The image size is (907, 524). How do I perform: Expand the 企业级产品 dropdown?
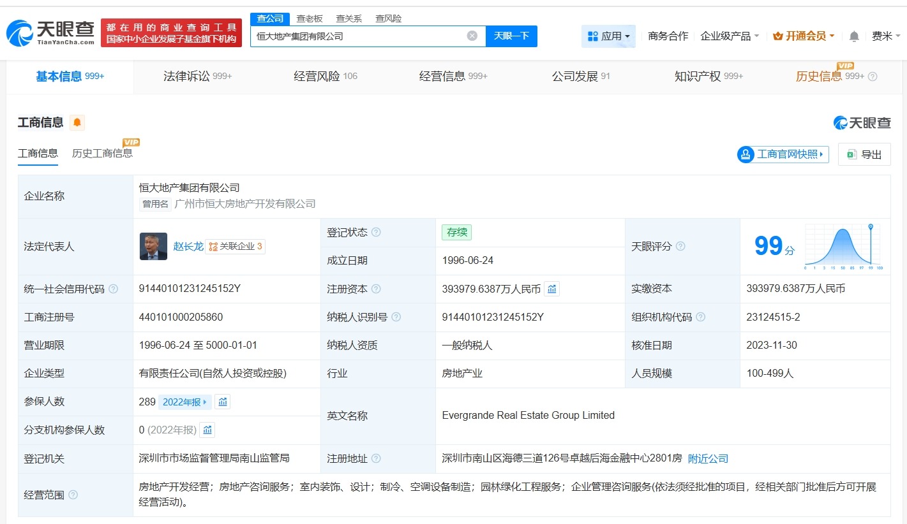click(730, 36)
